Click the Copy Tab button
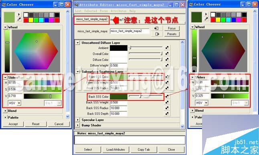This screenshot has height=155, width=259. pyautogui.click(x=144, y=149)
